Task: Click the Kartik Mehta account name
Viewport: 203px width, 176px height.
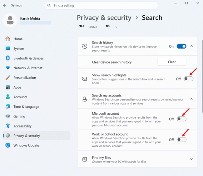Action: coord(30,18)
